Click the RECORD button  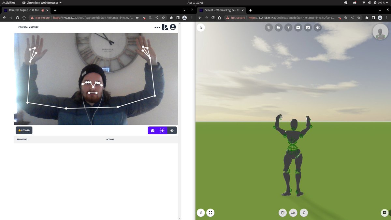click(x=24, y=130)
